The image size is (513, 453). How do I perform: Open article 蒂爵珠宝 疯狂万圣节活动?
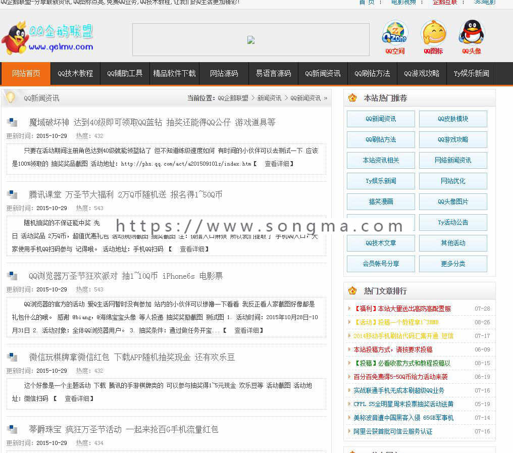pyautogui.click(x=124, y=429)
